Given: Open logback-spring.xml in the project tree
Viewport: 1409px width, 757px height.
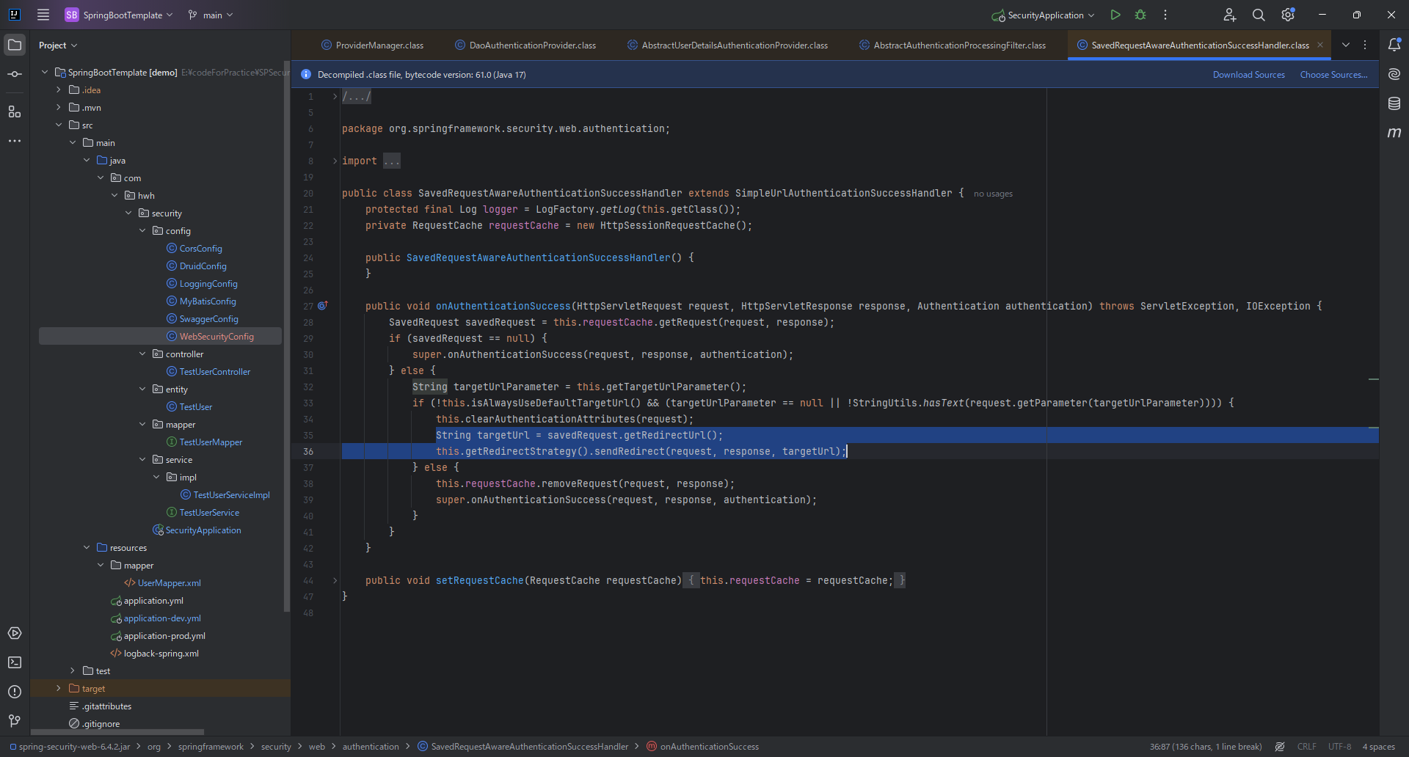Looking at the screenshot, I should point(161,654).
